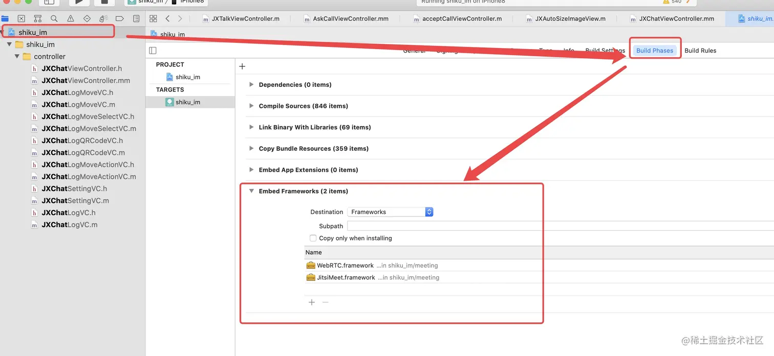The width and height of the screenshot is (774, 356).
Task: Open the Destination Frameworks dropdown
Action: (390, 212)
